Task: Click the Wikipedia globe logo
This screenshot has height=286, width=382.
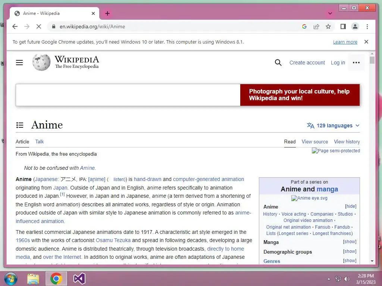Action: 41,62
